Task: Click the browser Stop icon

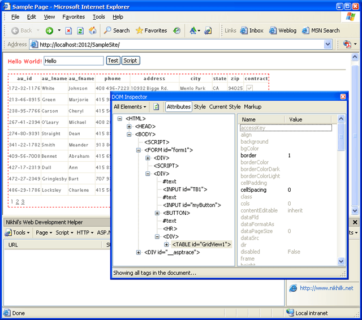Action: (68, 31)
